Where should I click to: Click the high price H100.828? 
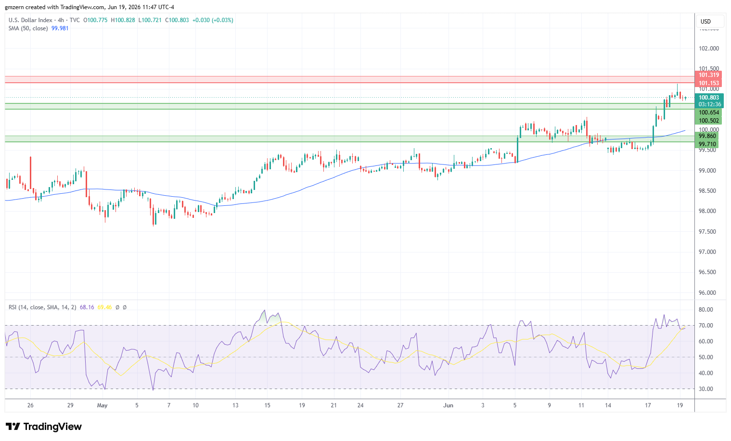click(x=123, y=20)
